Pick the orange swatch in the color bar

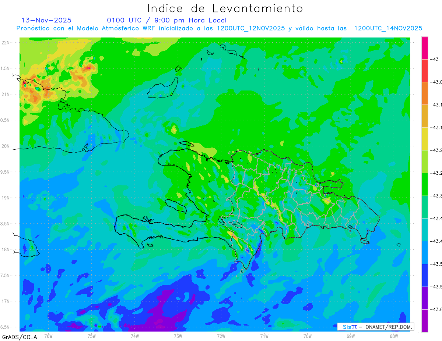[x=425, y=93]
